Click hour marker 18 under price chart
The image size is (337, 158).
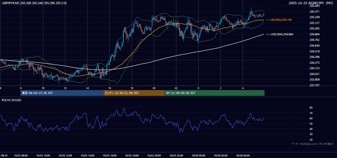click(132, 88)
